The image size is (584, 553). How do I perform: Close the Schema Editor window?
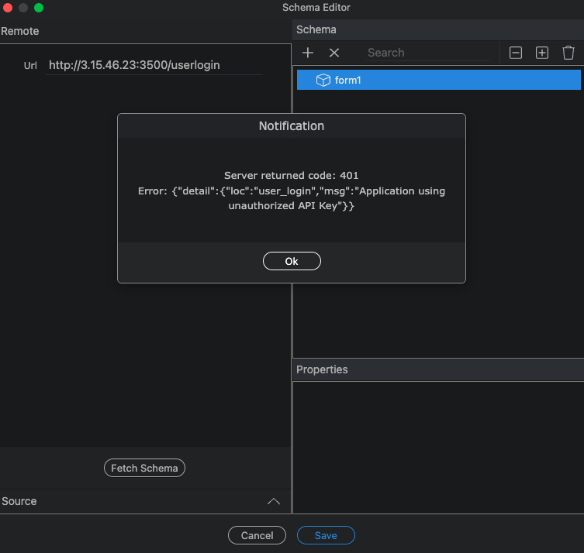(8, 8)
